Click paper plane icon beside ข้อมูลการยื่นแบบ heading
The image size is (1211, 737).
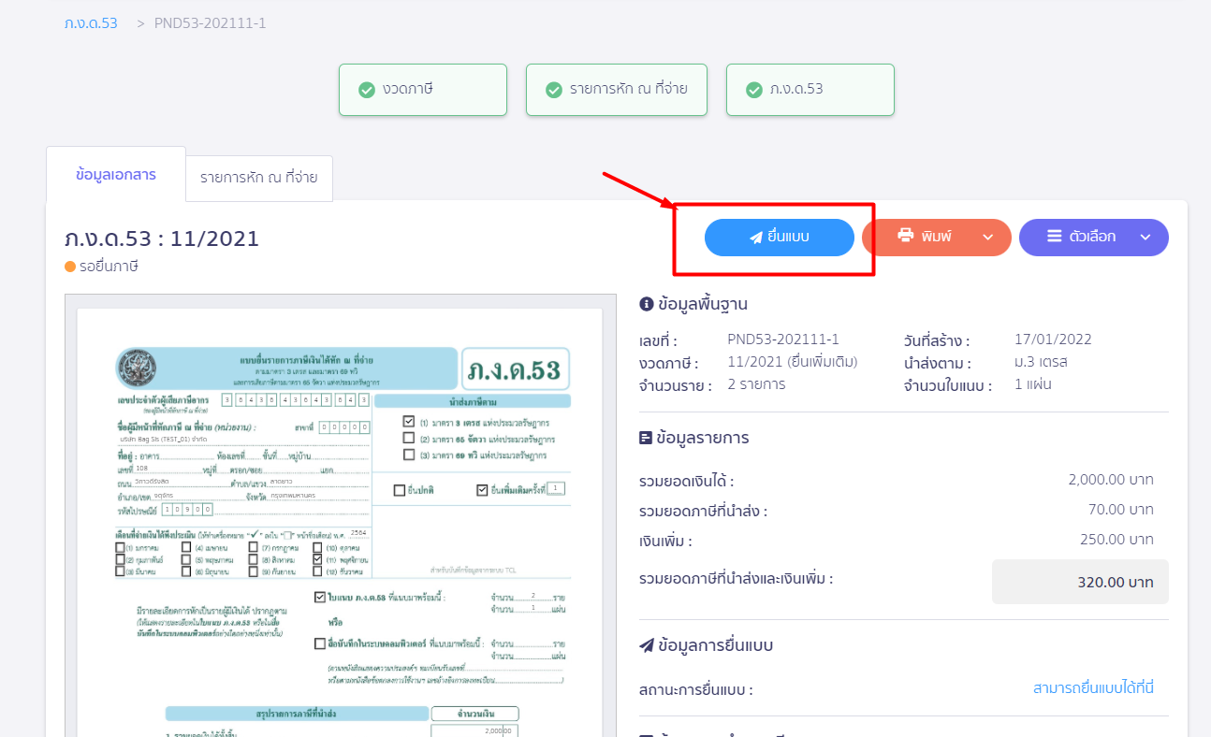(x=646, y=645)
